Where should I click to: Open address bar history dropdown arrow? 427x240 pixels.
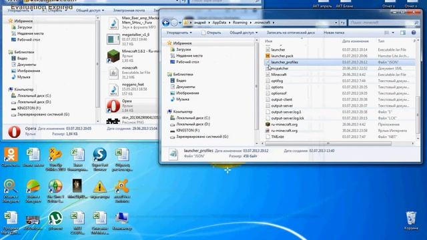[336, 23]
